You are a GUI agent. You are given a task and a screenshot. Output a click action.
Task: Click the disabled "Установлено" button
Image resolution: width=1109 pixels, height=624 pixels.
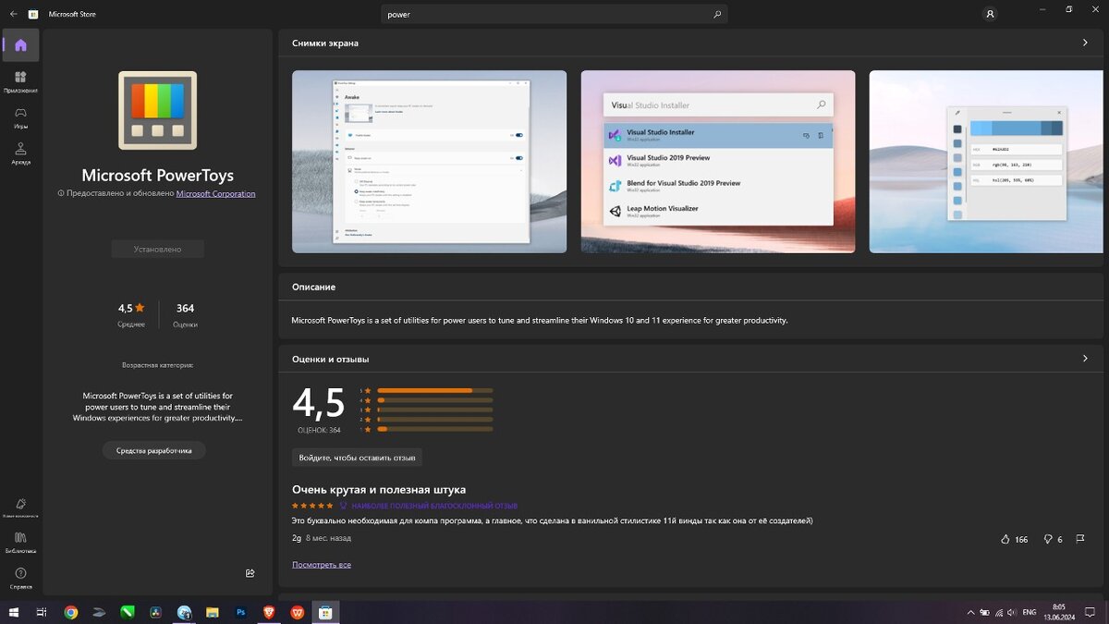click(157, 249)
